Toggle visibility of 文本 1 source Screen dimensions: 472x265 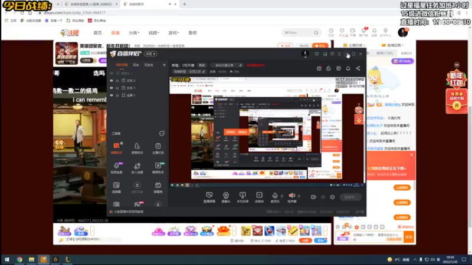(x=112, y=88)
